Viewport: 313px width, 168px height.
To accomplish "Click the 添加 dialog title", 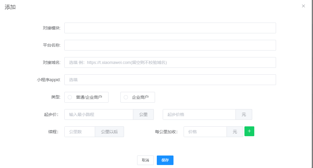I will (x=10, y=7).
